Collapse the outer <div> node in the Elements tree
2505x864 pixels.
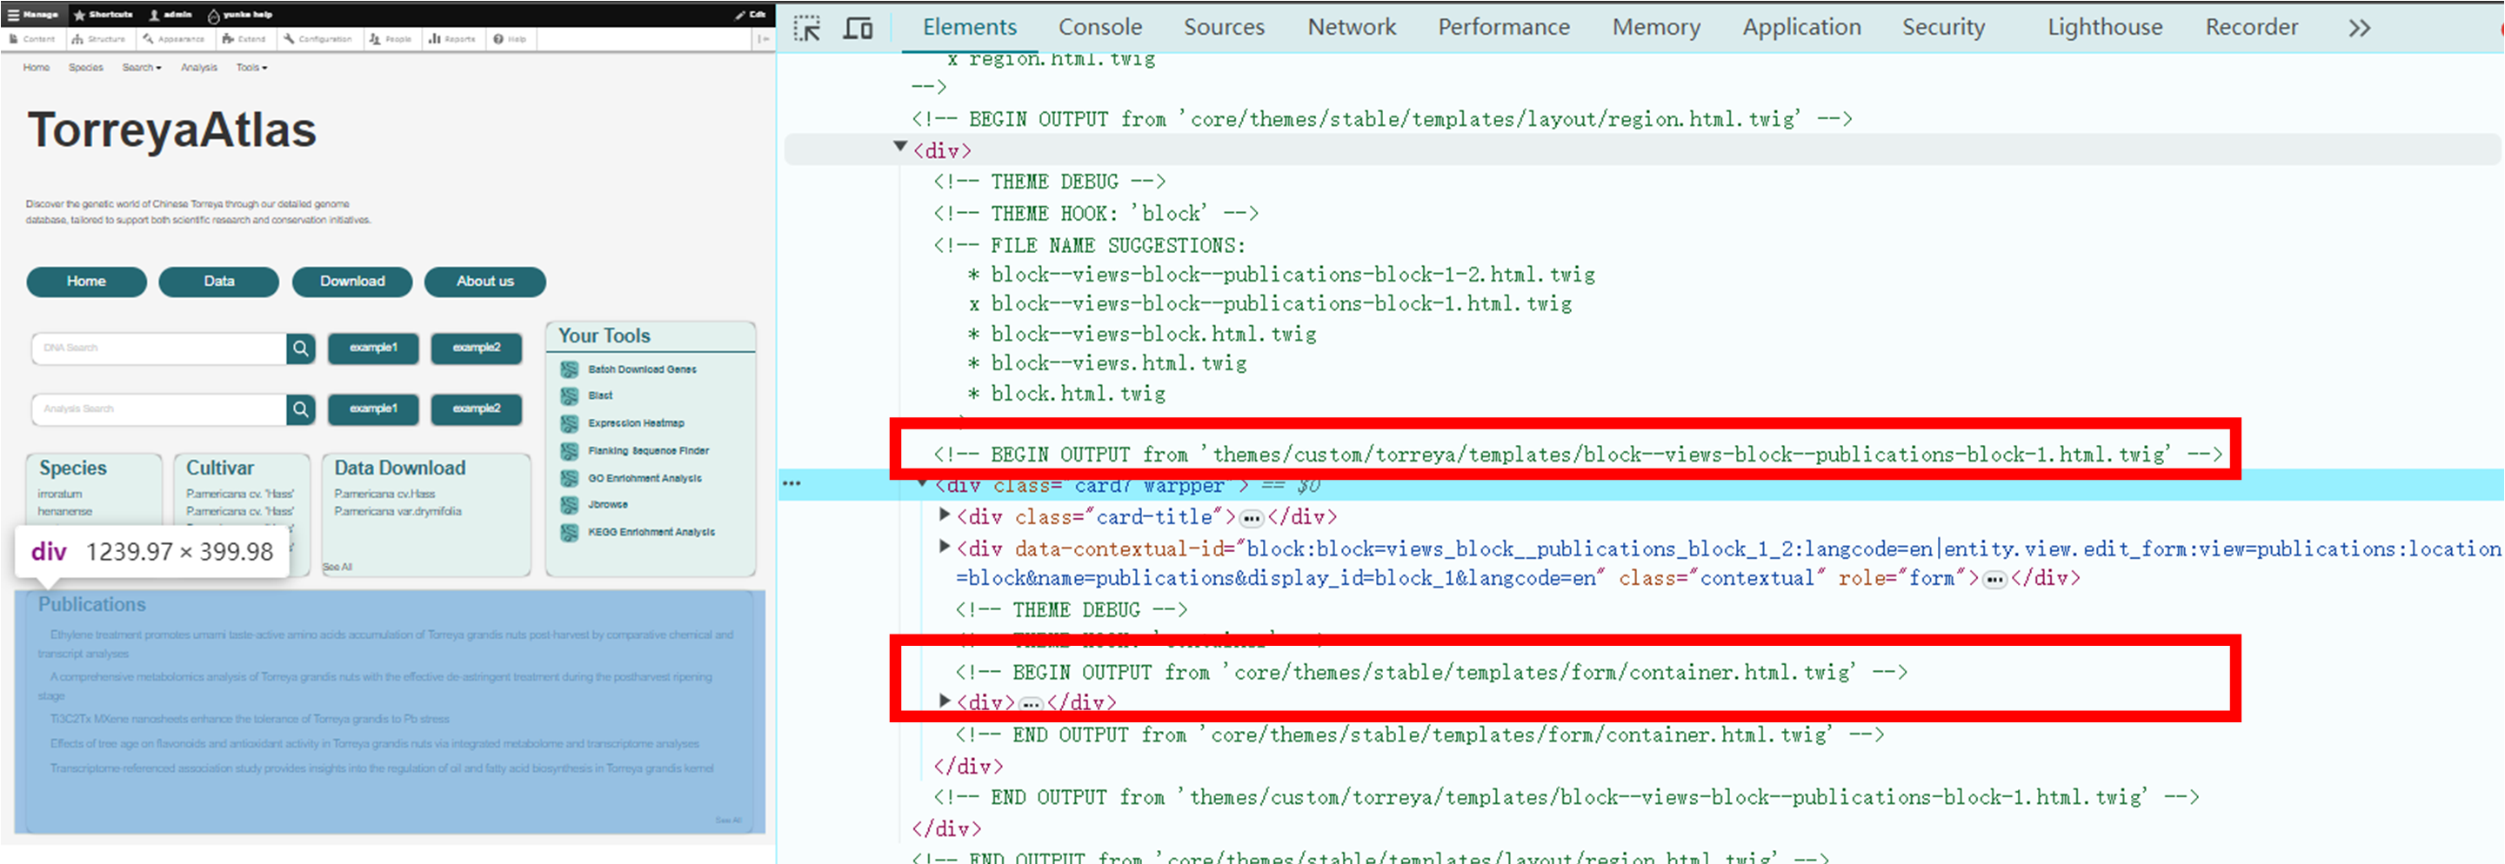(x=900, y=148)
